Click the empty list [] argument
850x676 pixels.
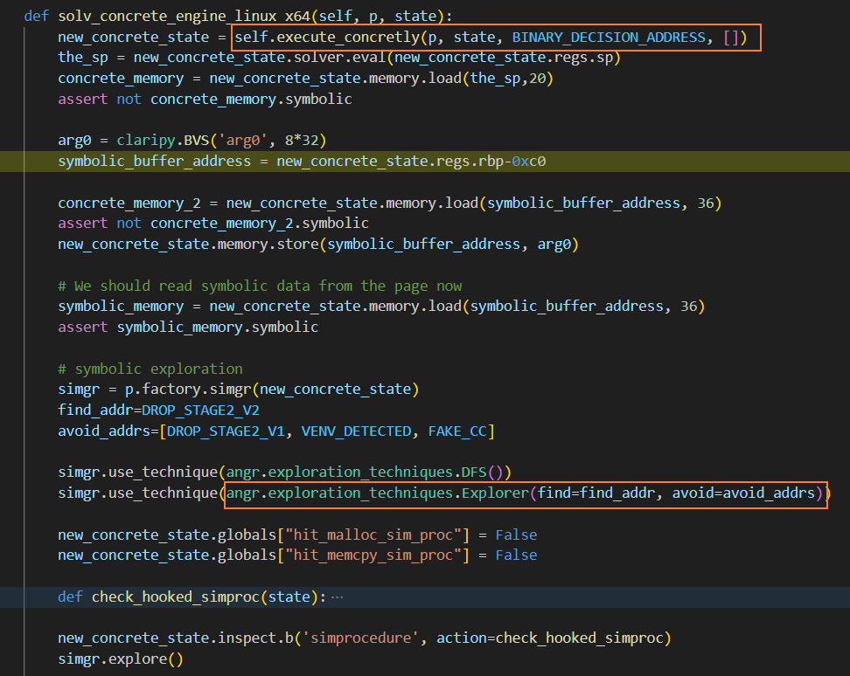[731, 38]
